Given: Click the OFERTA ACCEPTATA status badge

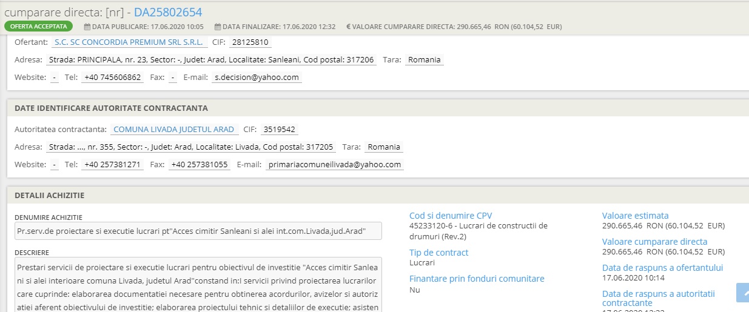Looking at the screenshot, I should coord(38,27).
